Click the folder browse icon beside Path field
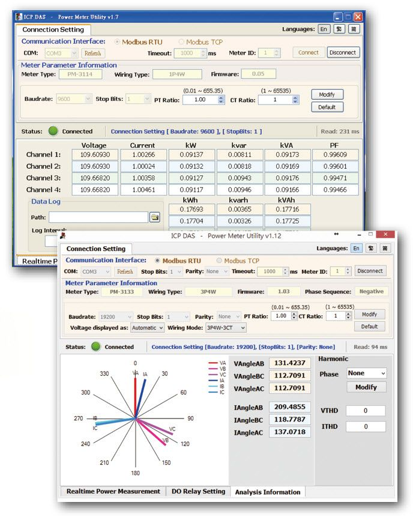Screen dimensions: 419x520 pyautogui.click(x=155, y=217)
